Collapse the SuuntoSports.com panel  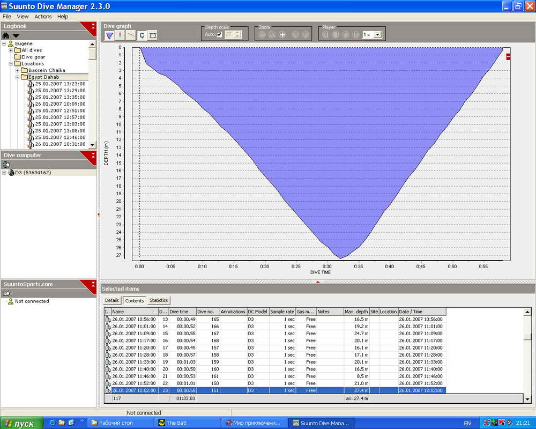click(93, 284)
